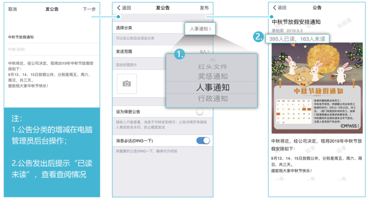Choose 奖惩通知 from the category picker
Screen dimensions: 370x206
pos(212,76)
